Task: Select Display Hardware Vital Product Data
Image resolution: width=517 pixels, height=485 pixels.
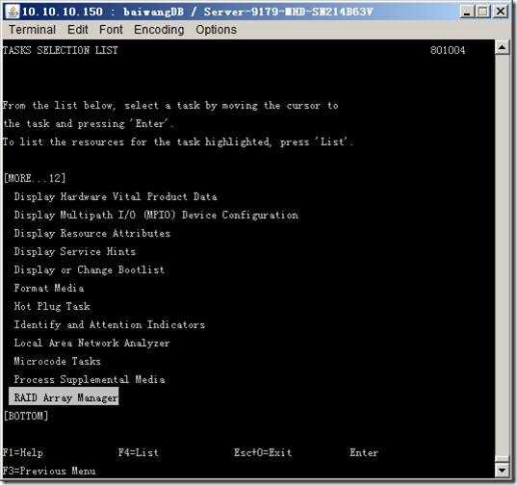Action: click(116, 196)
